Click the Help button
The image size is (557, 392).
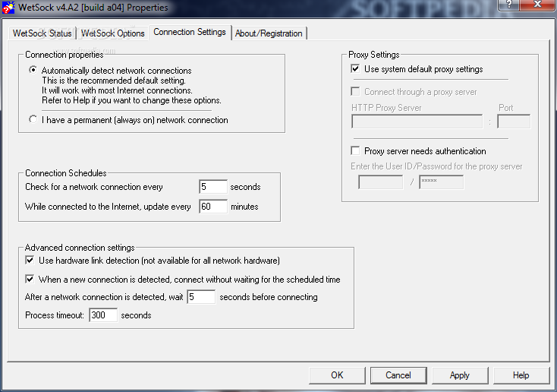coord(521,375)
